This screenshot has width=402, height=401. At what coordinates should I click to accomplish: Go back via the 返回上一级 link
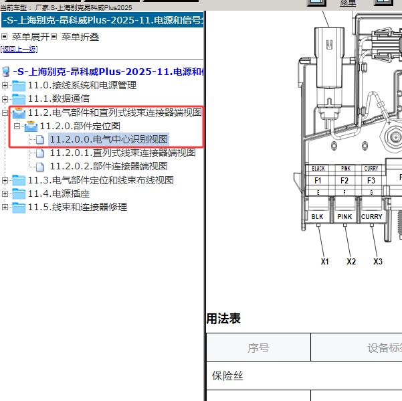tap(19, 50)
